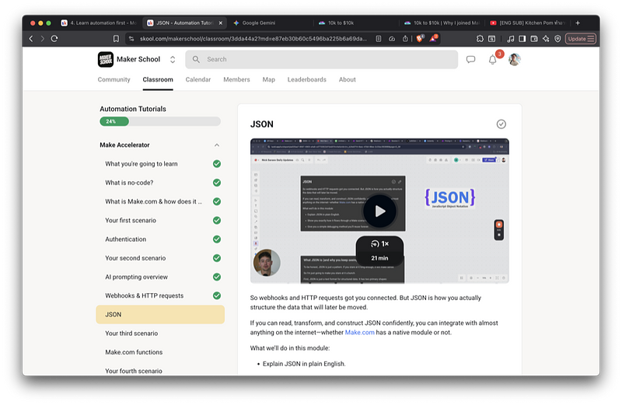Screen dimensions: 622x405
Task: Go to the Leaderboards tab
Action: (307, 79)
